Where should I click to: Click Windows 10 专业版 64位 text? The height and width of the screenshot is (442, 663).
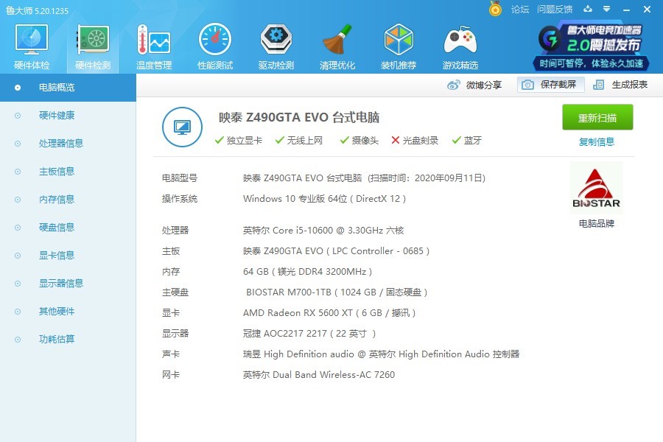324,199
